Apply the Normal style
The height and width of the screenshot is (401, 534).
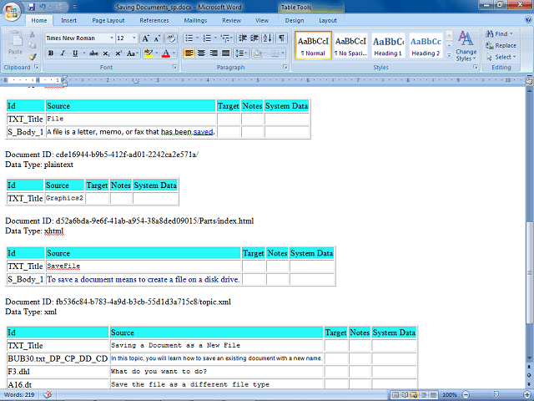314,46
